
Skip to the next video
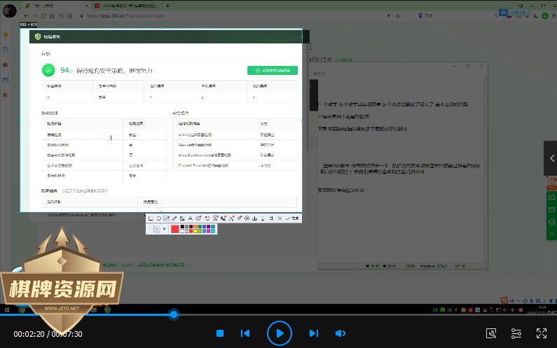pyautogui.click(x=314, y=333)
